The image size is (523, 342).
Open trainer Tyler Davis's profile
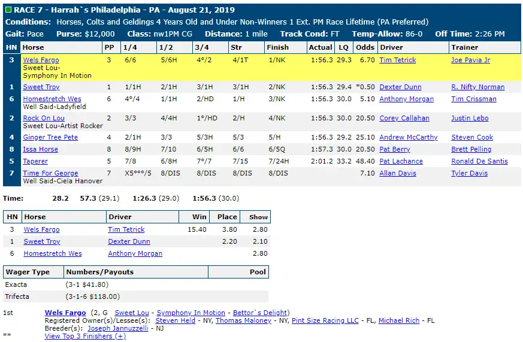click(469, 173)
